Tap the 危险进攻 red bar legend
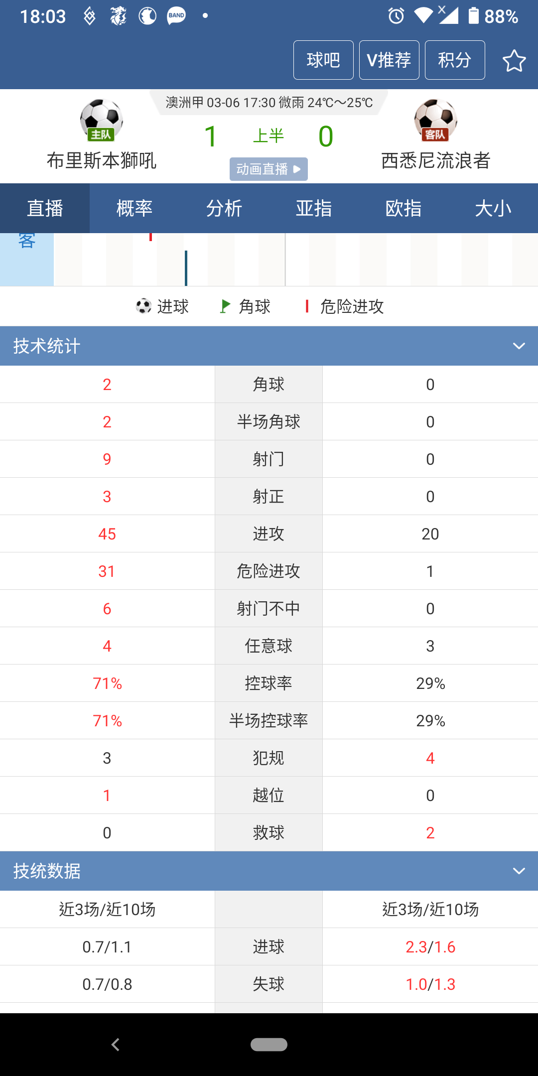538x1076 pixels. 307,306
